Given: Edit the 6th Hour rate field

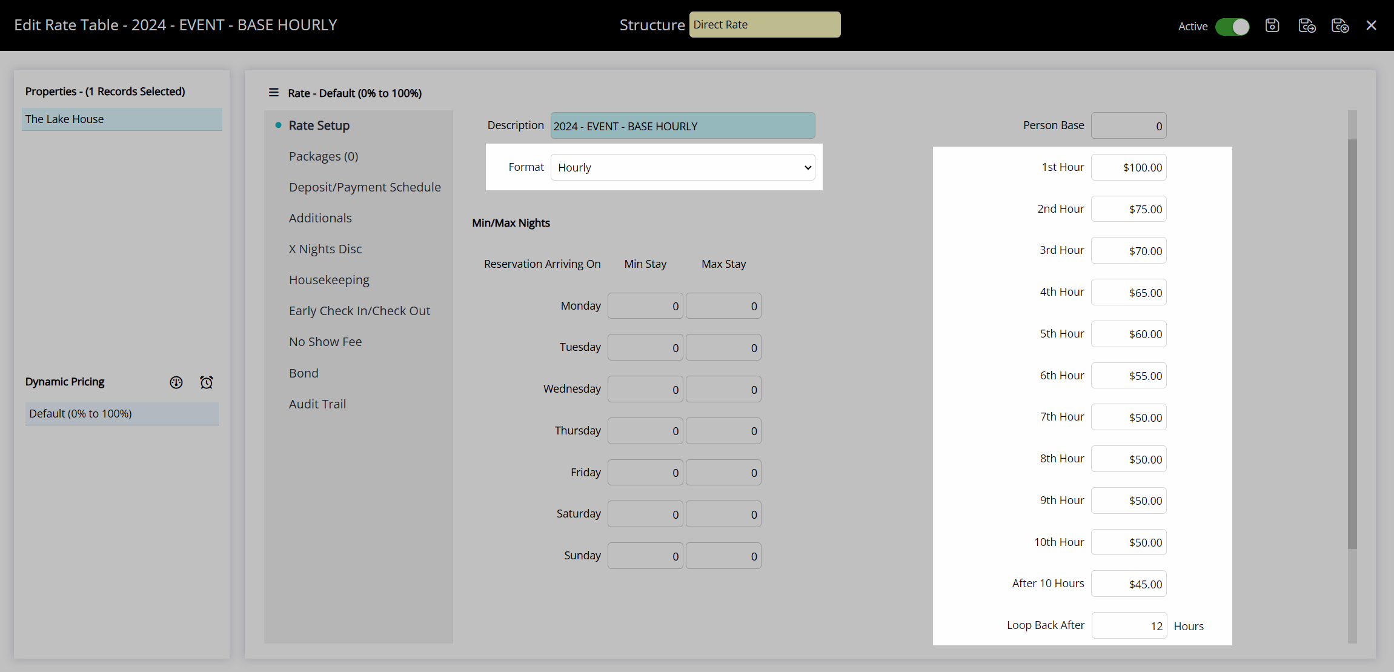Looking at the screenshot, I should [1129, 376].
